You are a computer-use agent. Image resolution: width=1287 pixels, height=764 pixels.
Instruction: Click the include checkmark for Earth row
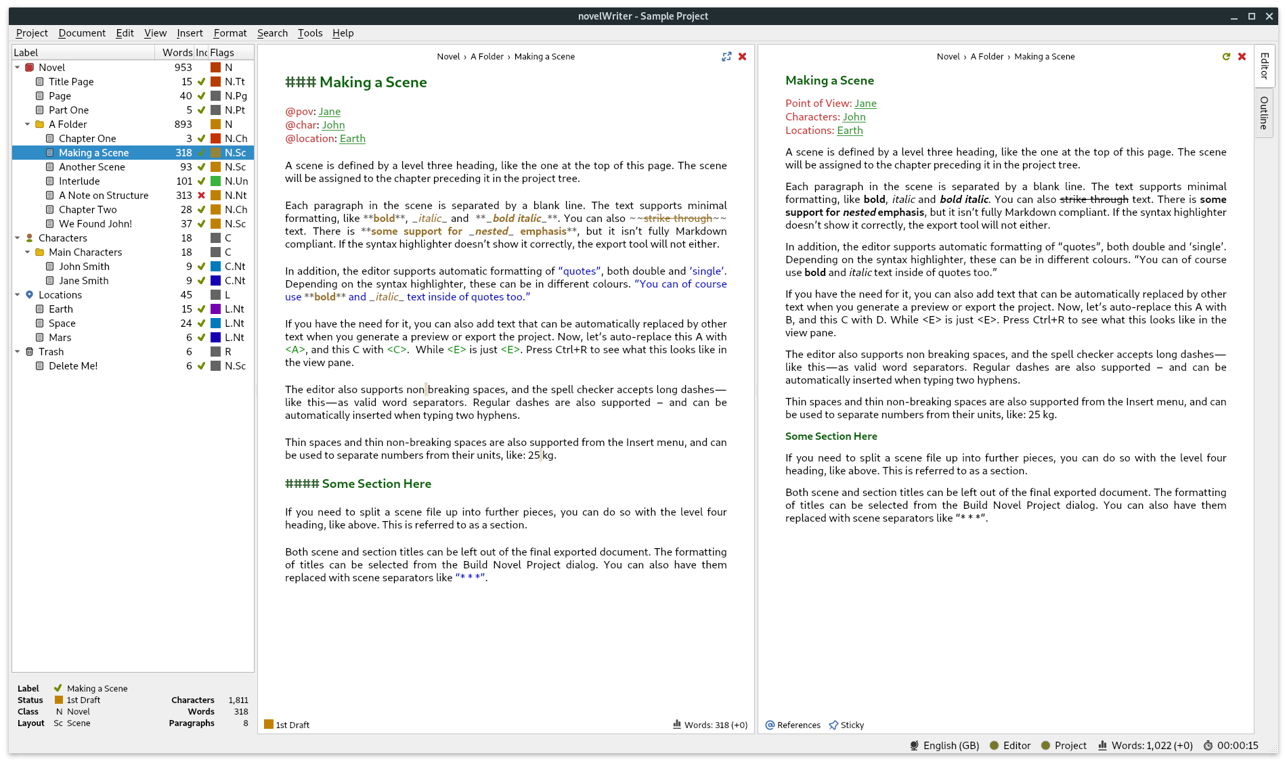click(201, 309)
